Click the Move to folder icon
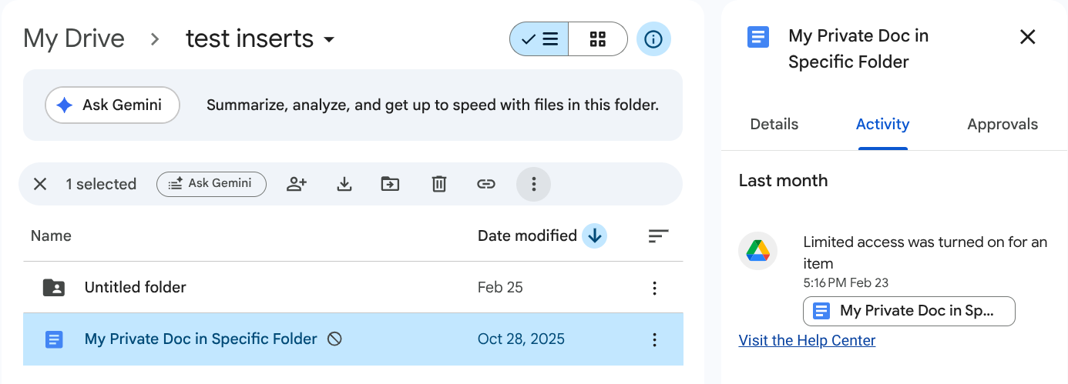The height and width of the screenshot is (384, 1068). point(391,184)
